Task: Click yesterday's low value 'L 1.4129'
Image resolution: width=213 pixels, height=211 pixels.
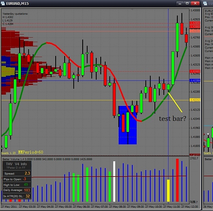Action: 7,20
